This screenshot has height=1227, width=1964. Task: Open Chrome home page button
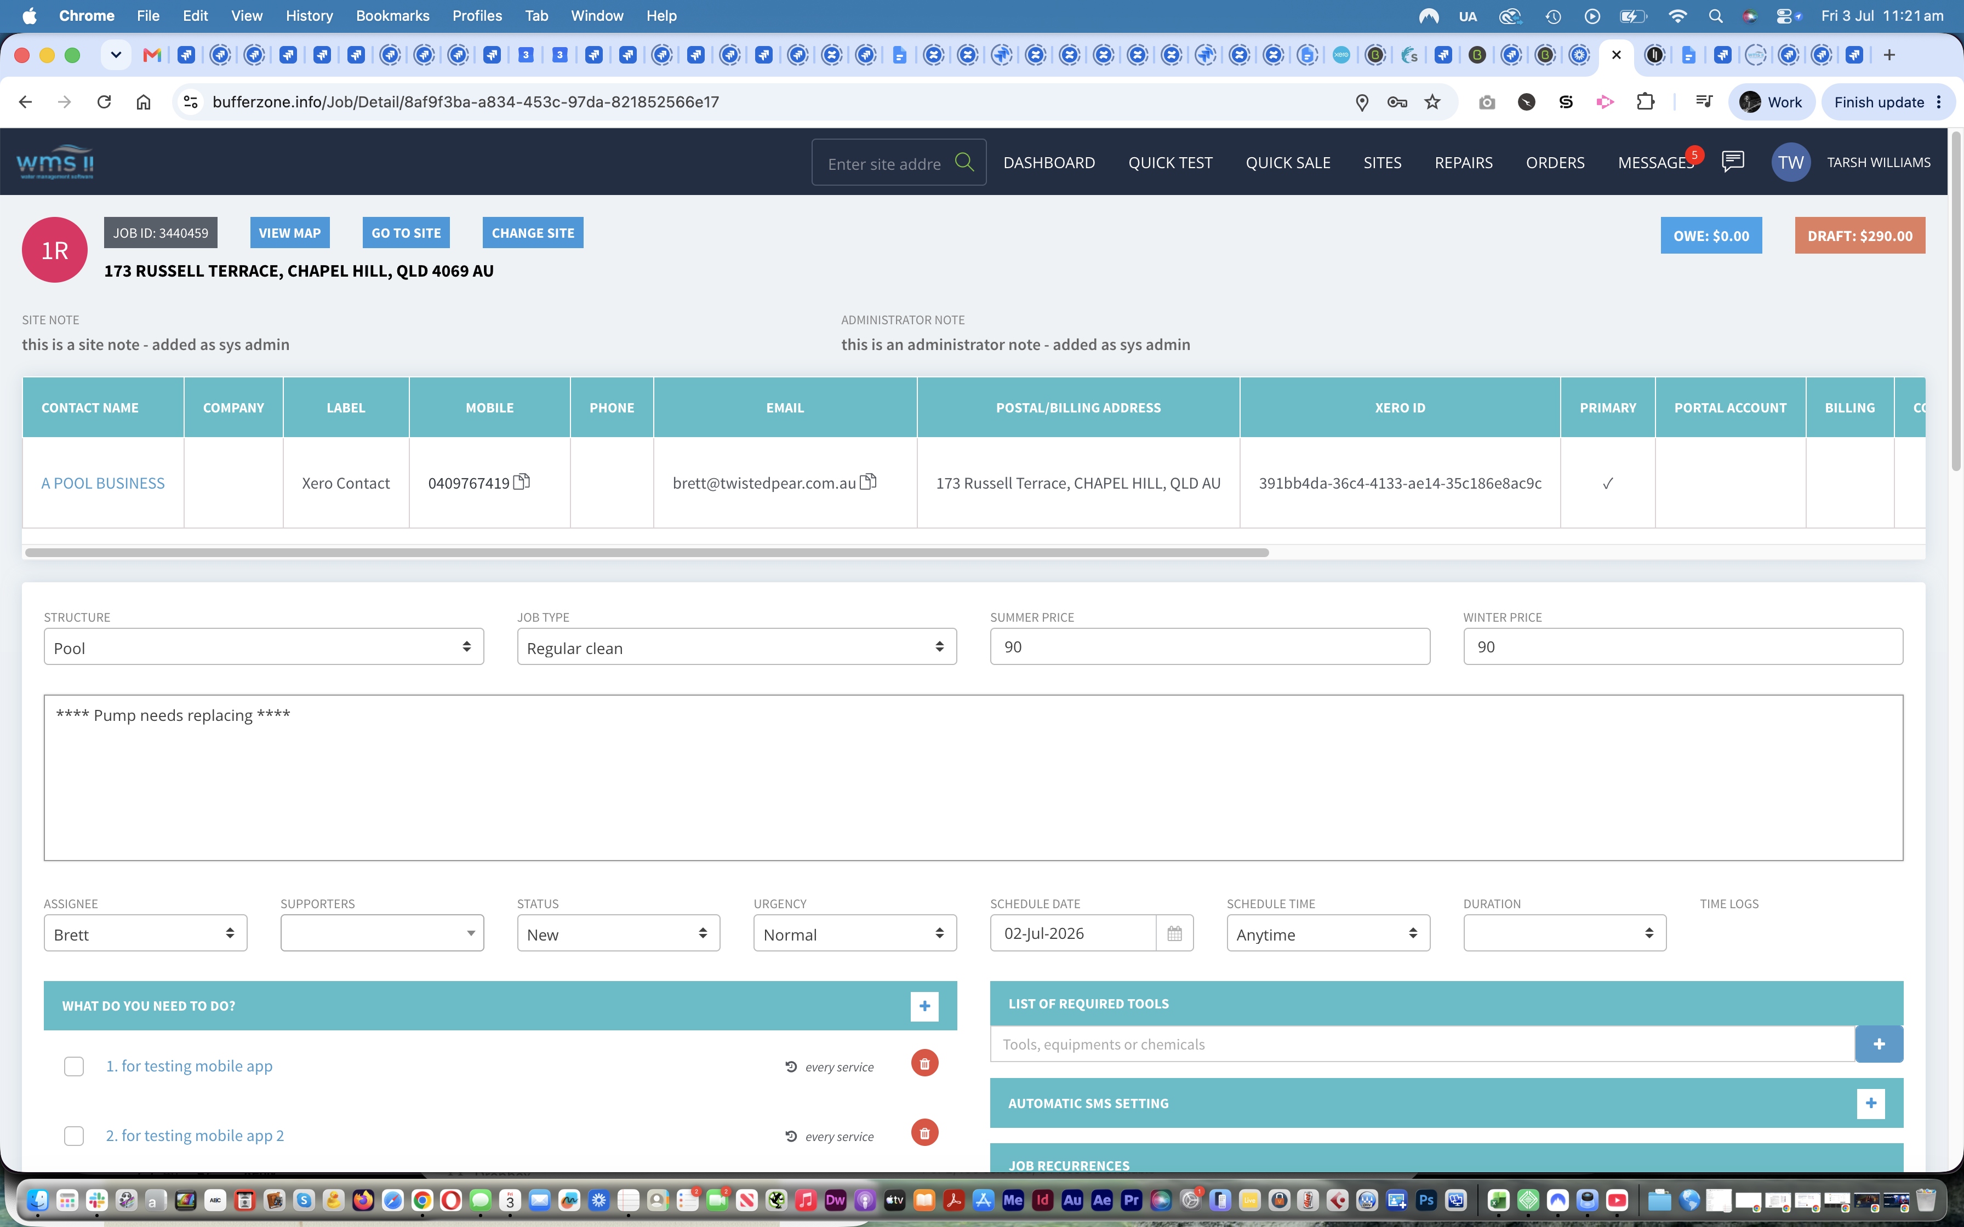click(x=144, y=101)
